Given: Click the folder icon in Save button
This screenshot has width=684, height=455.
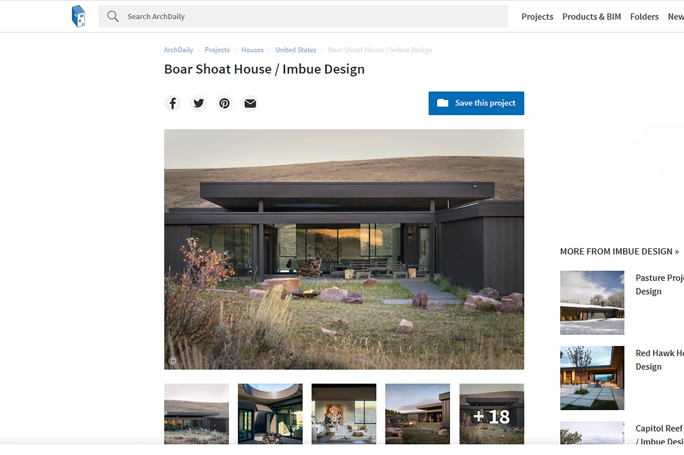Looking at the screenshot, I should (x=443, y=103).
